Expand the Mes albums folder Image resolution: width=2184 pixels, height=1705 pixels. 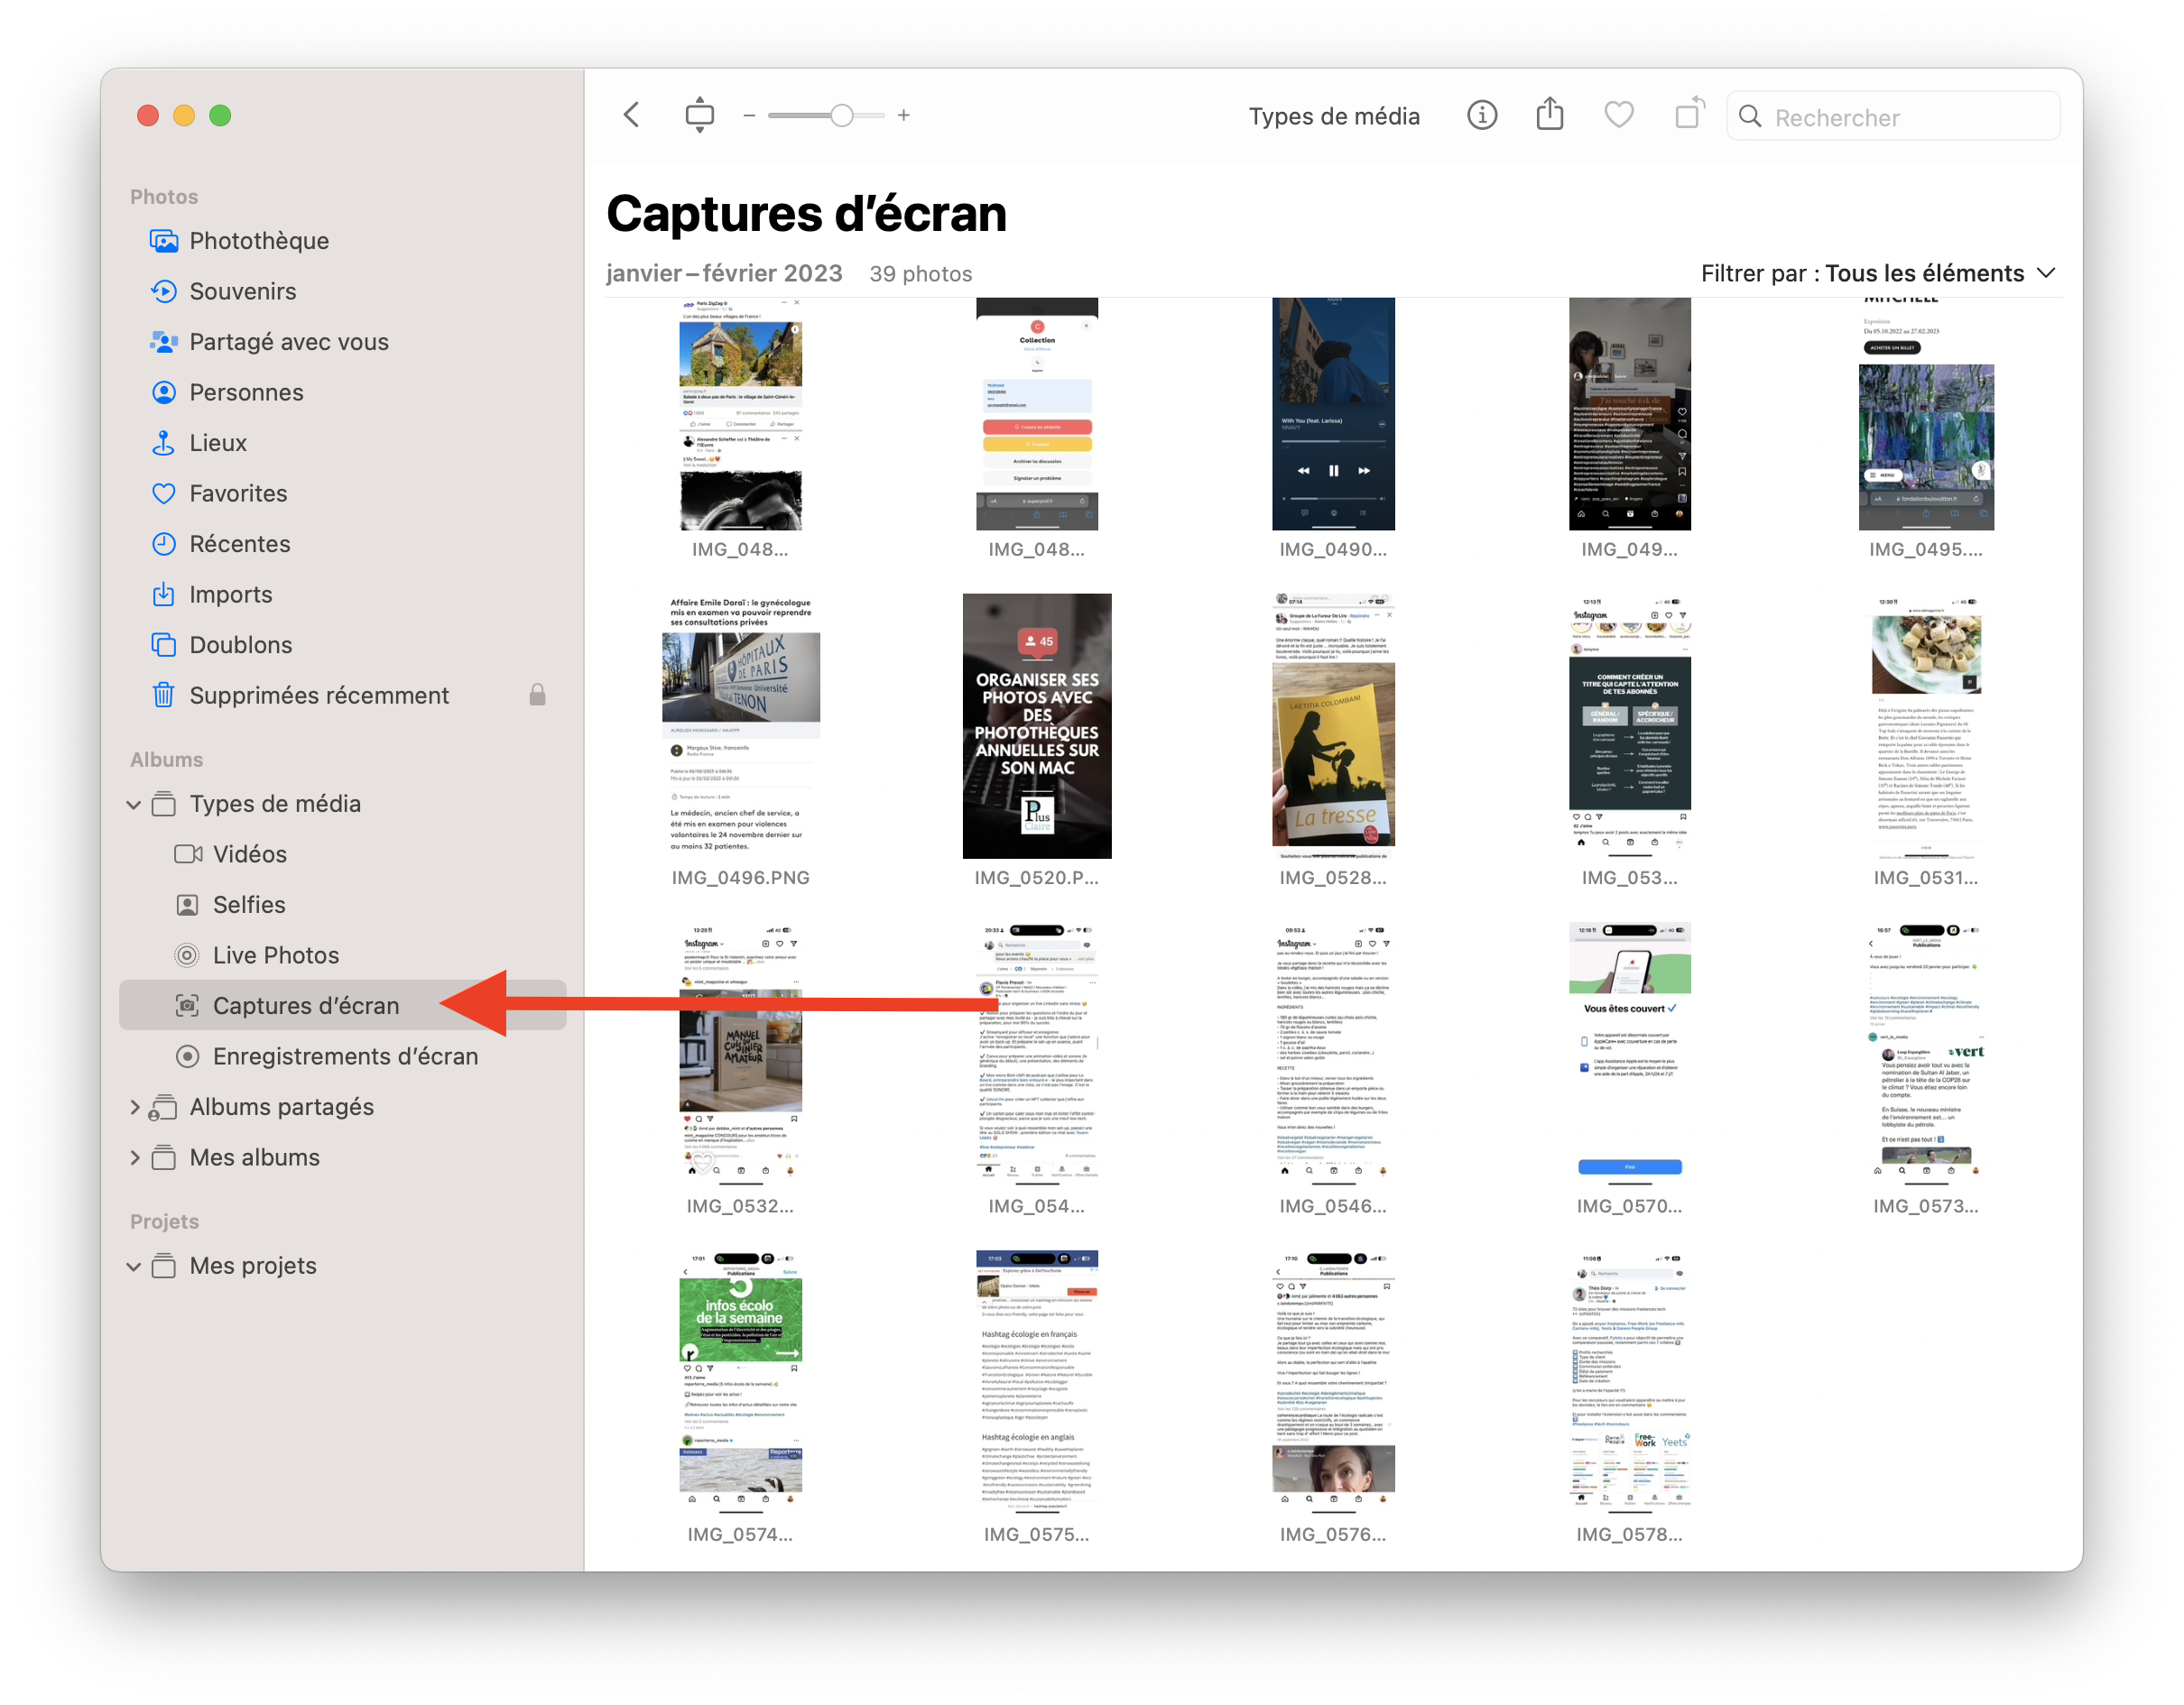click(134, 1157)
